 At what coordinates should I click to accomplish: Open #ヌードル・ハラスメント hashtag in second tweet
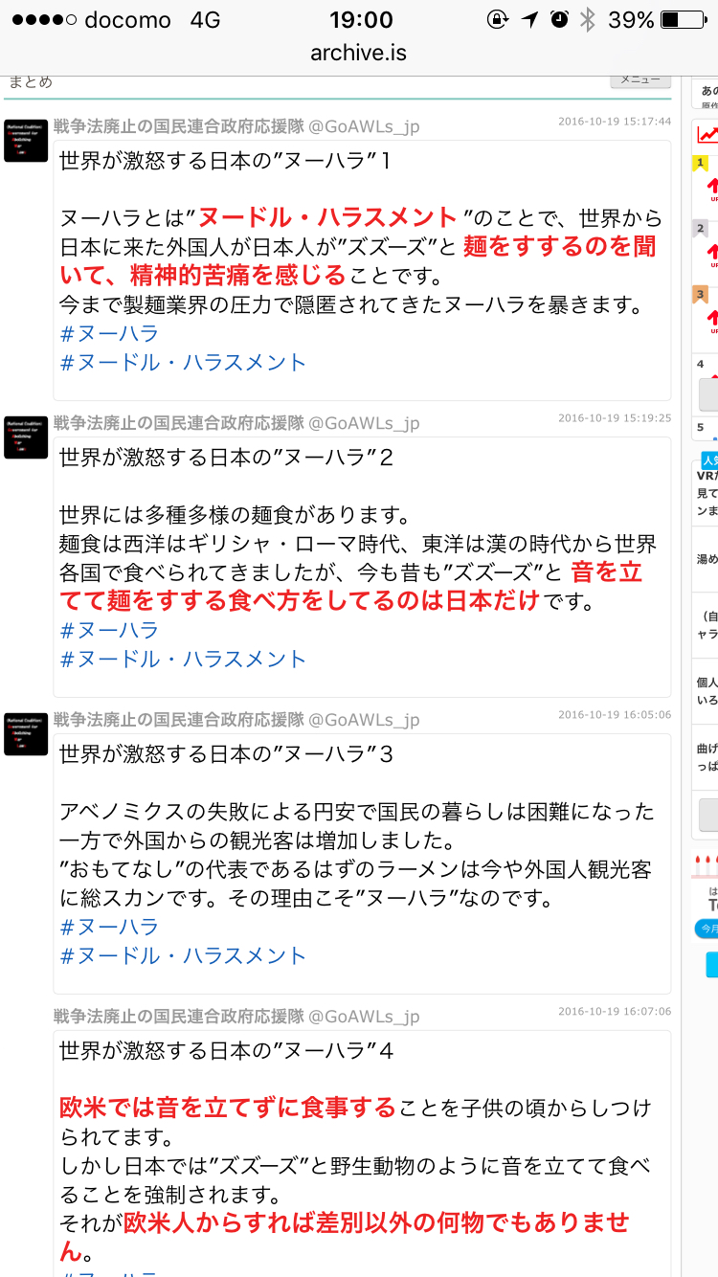point(183,660)
